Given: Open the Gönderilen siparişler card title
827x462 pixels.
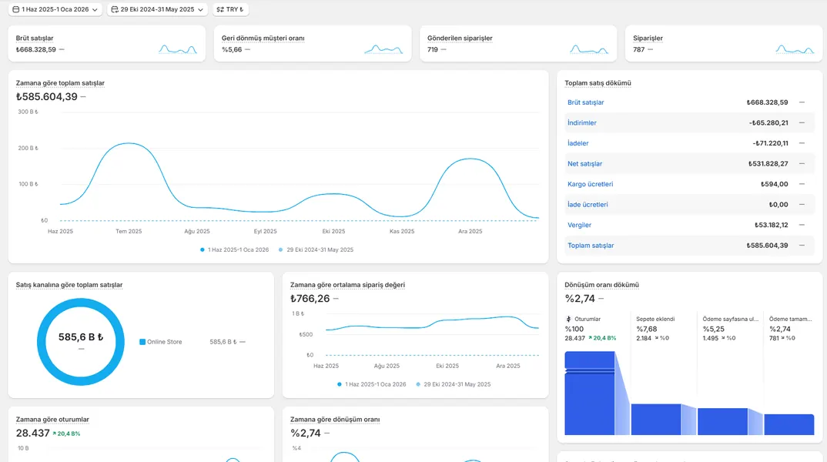Looking at the screenshot, I should pos(460,38).
